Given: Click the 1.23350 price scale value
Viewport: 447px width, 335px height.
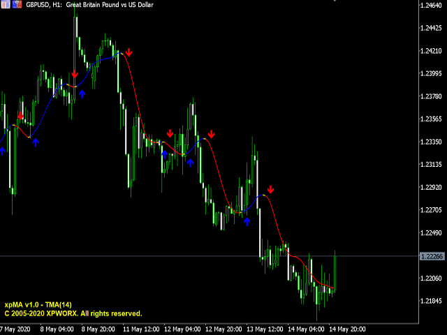Looking at the screenshot, I should point(431,142).
